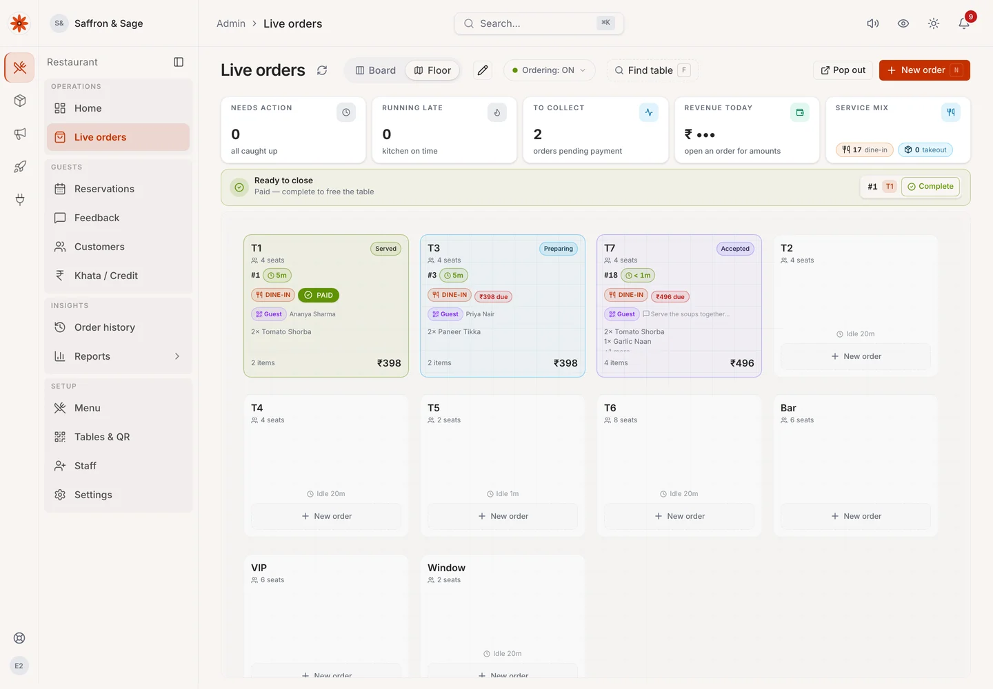
Task: Click the Search field
Action: (x=539, y=23)
